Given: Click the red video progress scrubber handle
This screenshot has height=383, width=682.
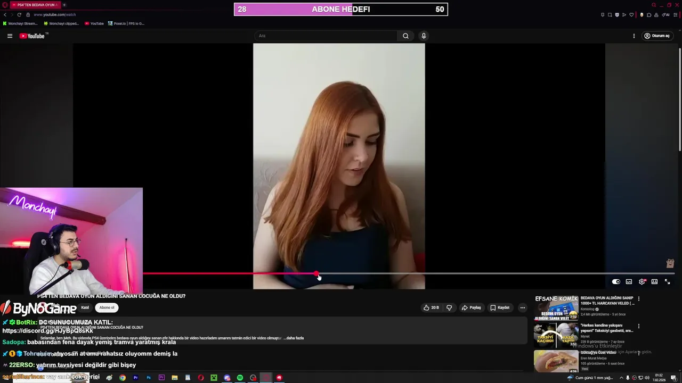Looking at the screenshot, I should (x=316, y=274).
